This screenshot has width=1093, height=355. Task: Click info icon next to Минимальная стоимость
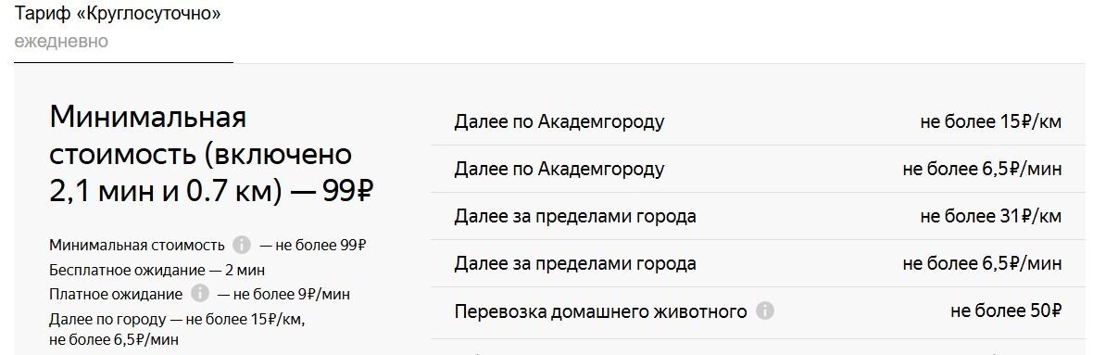point(241,245)
